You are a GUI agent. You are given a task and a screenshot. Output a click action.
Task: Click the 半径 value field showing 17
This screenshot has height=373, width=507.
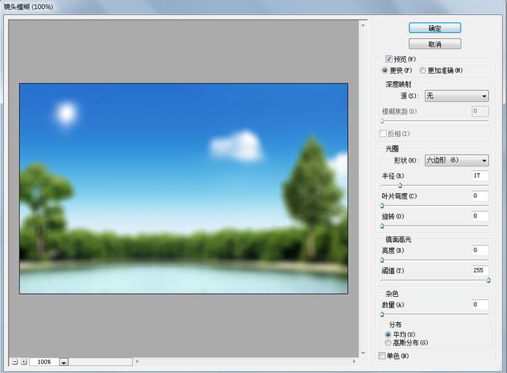pyautogui.click(x=480, y=175)
